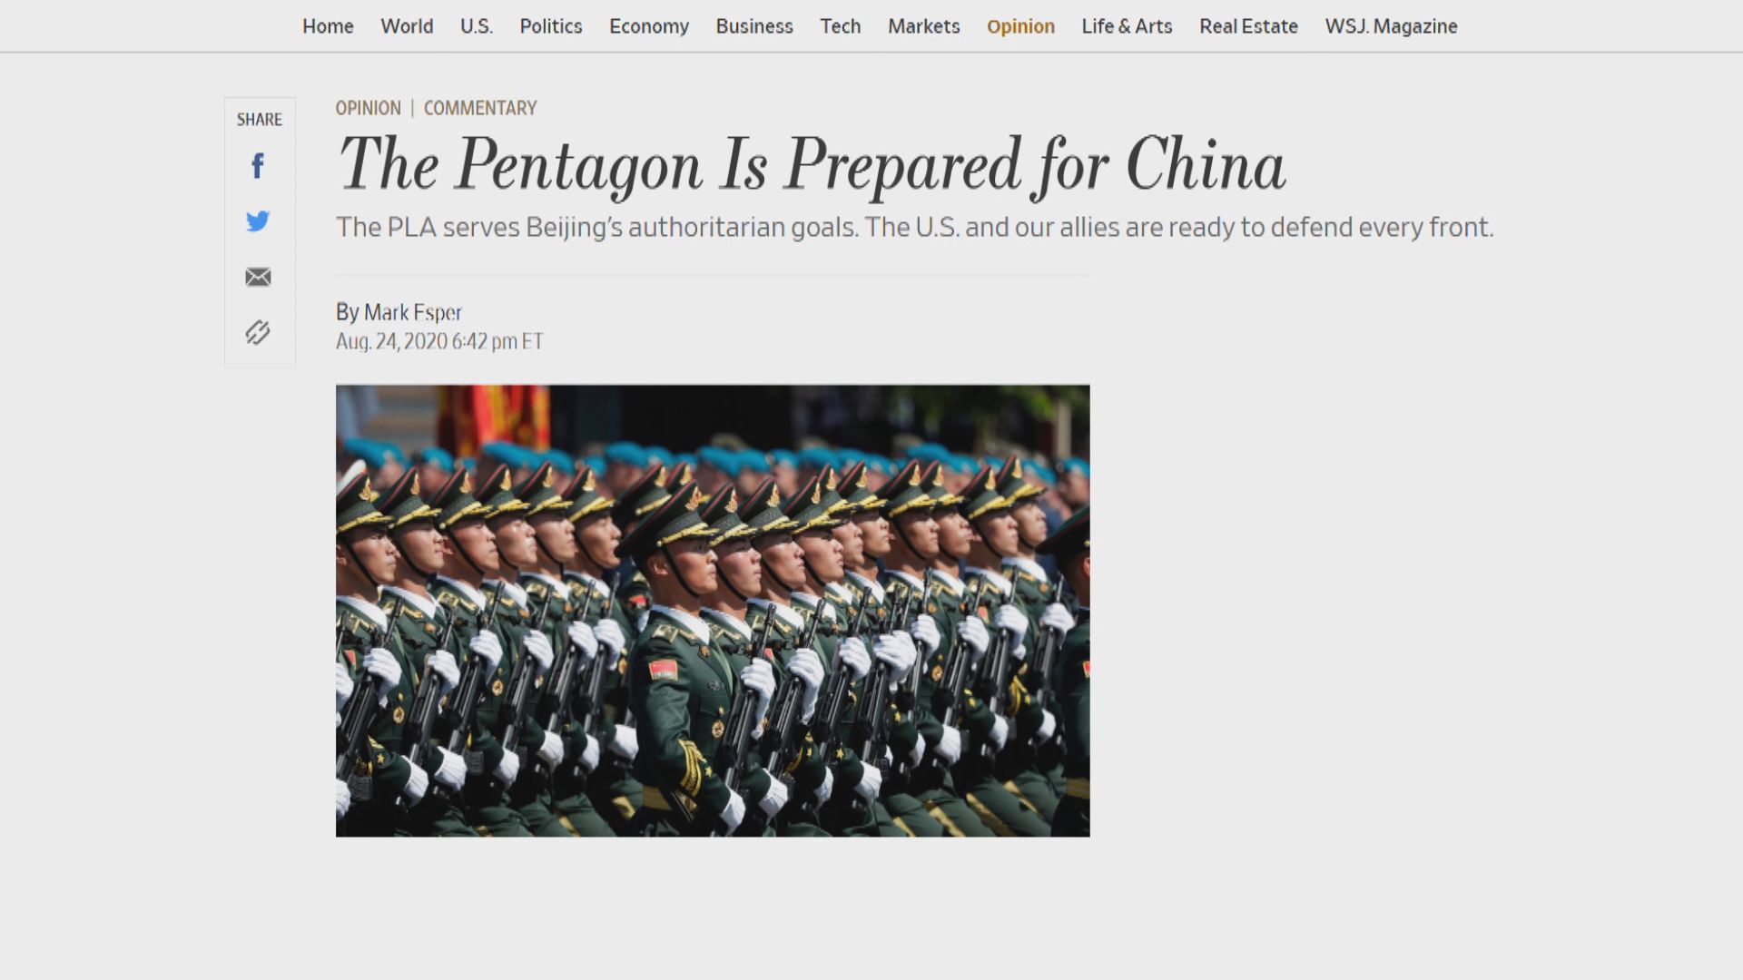Click the OPINION breadcrumb label
Viewport: 1743px width, 980px height.
(369, 108)
